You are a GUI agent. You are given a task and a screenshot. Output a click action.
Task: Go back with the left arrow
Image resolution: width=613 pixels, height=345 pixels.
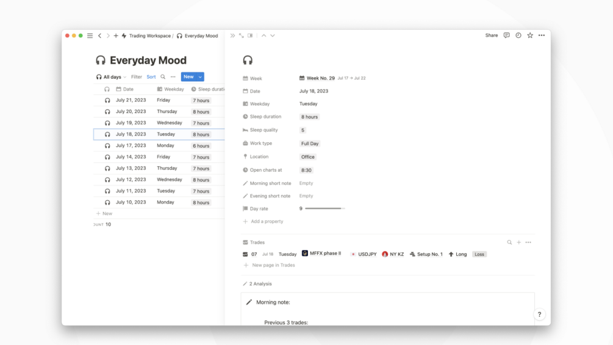(99, 35)
